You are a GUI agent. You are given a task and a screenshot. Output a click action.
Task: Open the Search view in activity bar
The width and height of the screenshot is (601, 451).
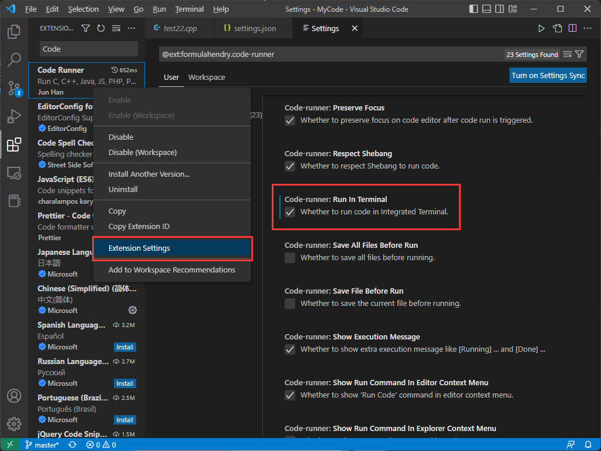point(14,59)
